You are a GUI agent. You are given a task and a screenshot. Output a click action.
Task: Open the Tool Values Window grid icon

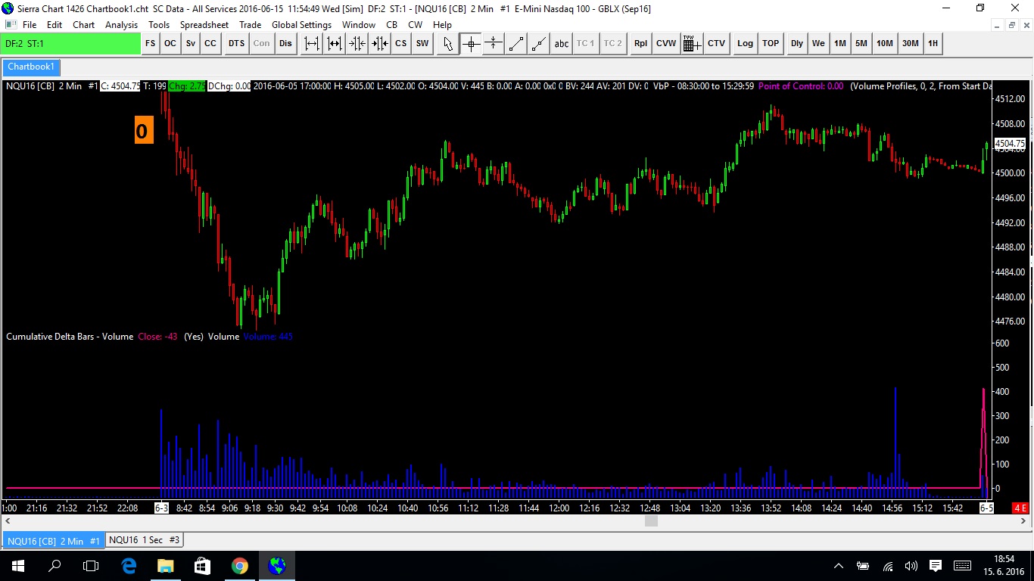tap(692, 43)
